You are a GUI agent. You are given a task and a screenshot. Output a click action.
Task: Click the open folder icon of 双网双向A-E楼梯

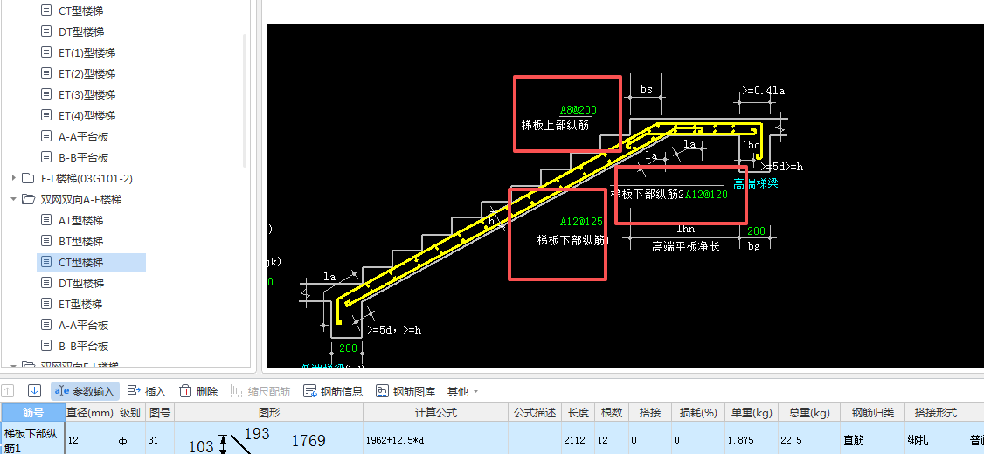(28, 199)
